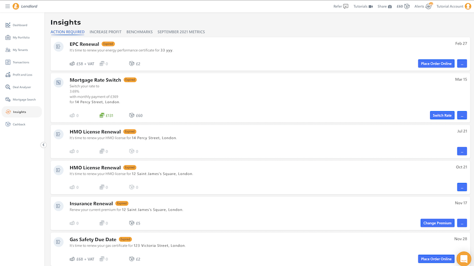Viewport: 474px width, 266px height.
Task: Open Tutorials in the top bar
Action: pyautogui.click(x=363, y=6)
